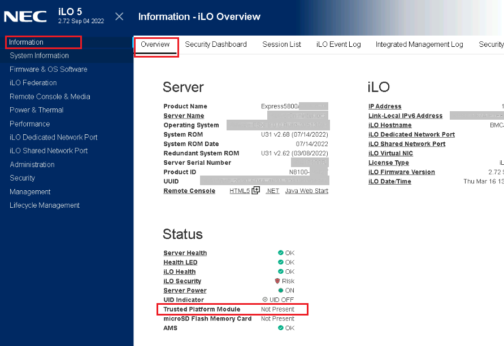504x346 pixels.
Task: Click the Health LED link
Action: coord(180,262)
